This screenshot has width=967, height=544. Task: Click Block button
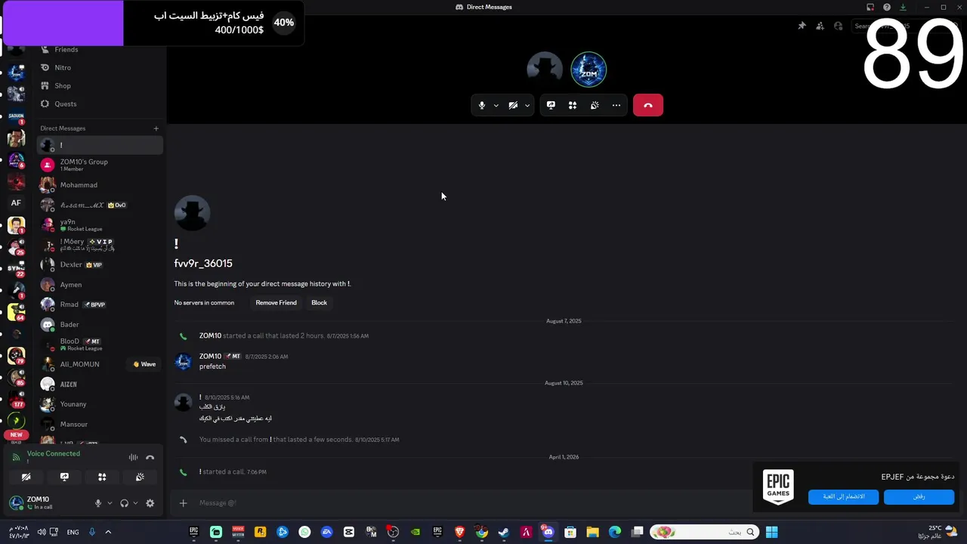(x=319, y=302)
